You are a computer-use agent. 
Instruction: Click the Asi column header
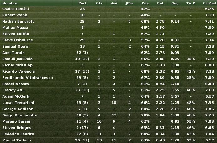point(114,3)
